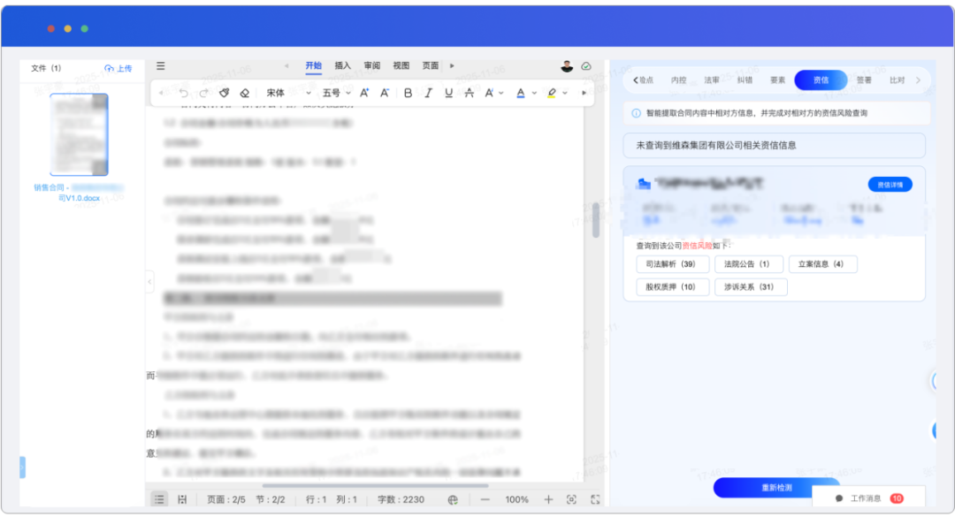955x525 pixels.
Task: Toggle bold formatting
Action: [408, 93]
